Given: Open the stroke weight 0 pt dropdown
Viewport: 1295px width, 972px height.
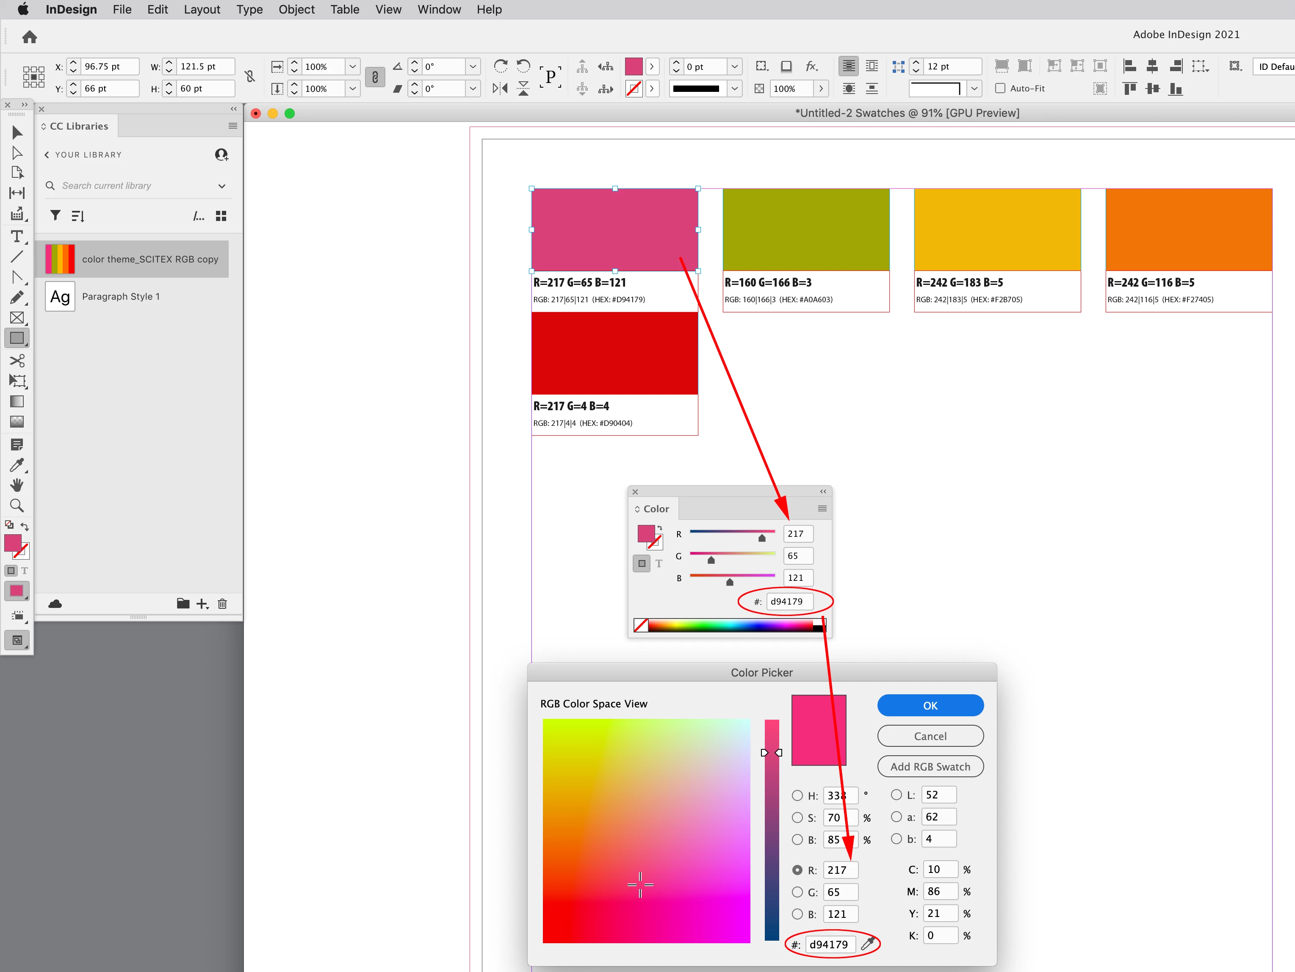Looking at the screenshot, I should (734, 67).
